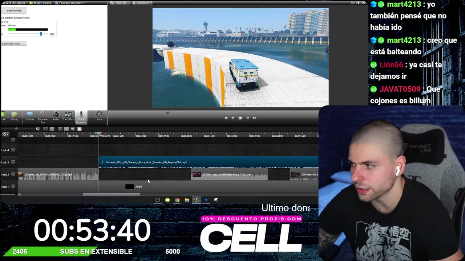Open the Callouts tab
465x261 pixels.
(x=30, y=116)
